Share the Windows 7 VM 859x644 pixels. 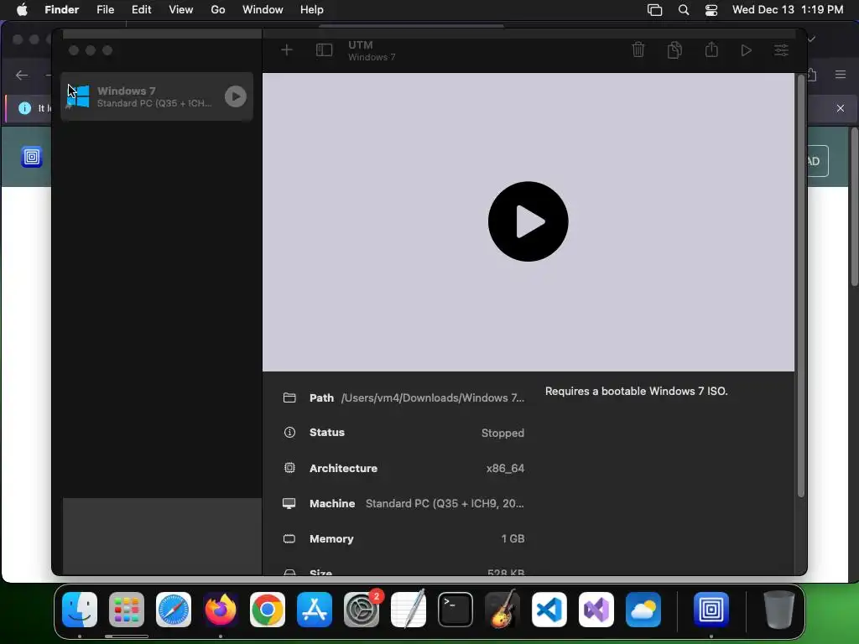(711, 49)
